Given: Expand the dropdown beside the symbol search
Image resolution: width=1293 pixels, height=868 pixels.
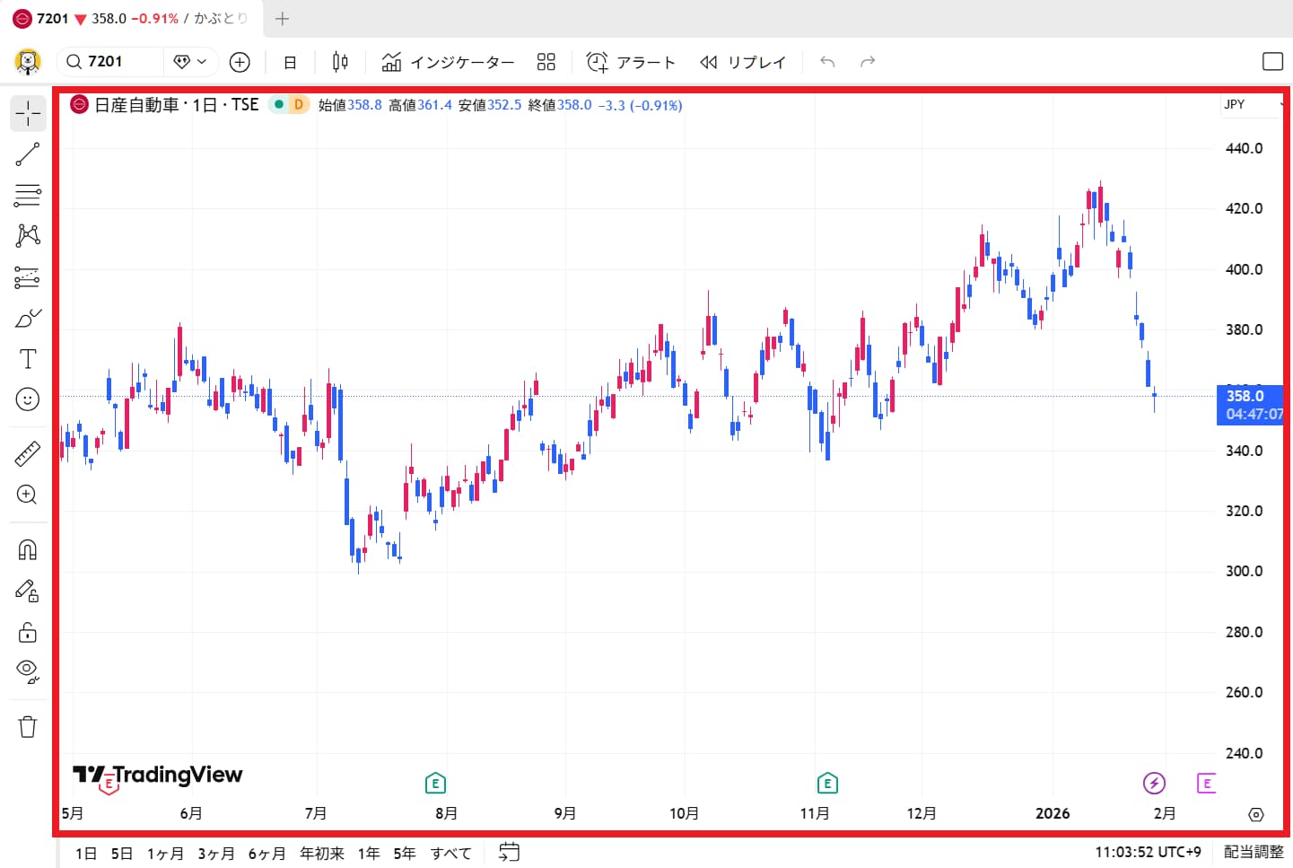Looking at the screenshot, I should (x=190, y=62).
